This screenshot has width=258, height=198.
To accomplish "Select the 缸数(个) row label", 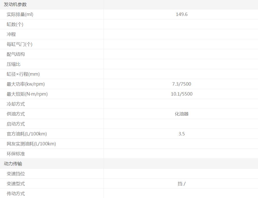I will (15, 24).
